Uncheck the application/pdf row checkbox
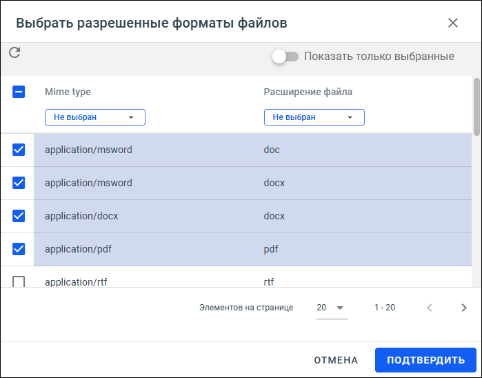482x378 pixels. [19, 249]
